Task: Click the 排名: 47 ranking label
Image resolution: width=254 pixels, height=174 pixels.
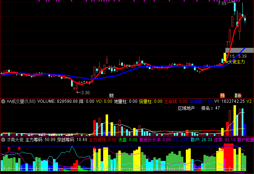Action: [x=211, y=108]
